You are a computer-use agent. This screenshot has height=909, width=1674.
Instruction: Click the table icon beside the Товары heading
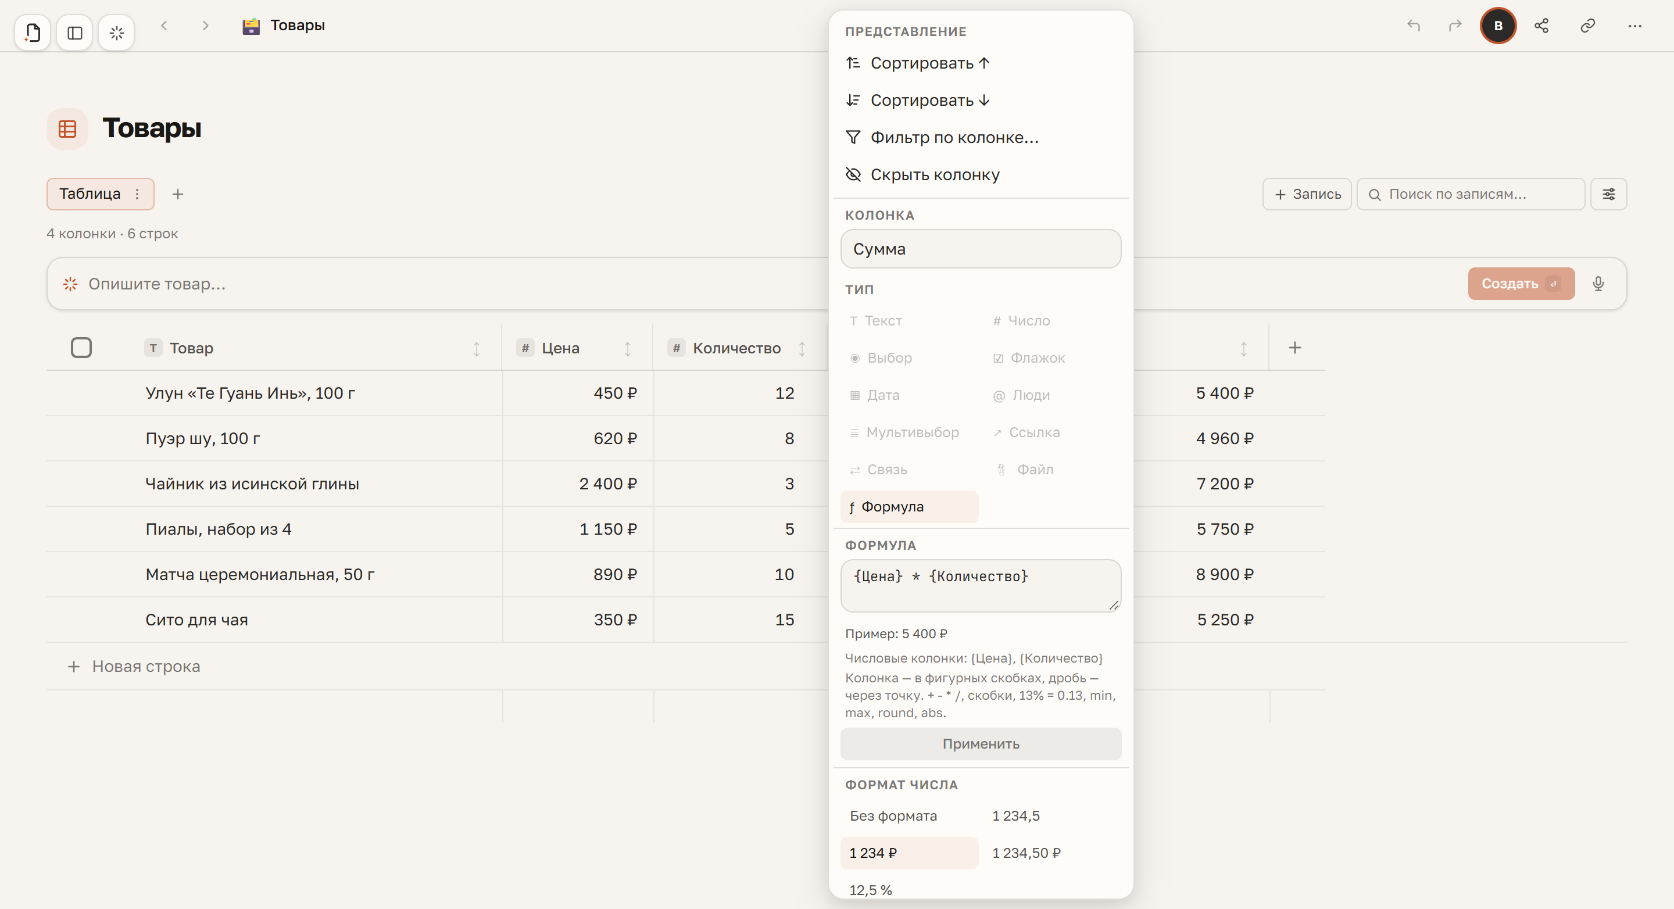coord(67,128)
